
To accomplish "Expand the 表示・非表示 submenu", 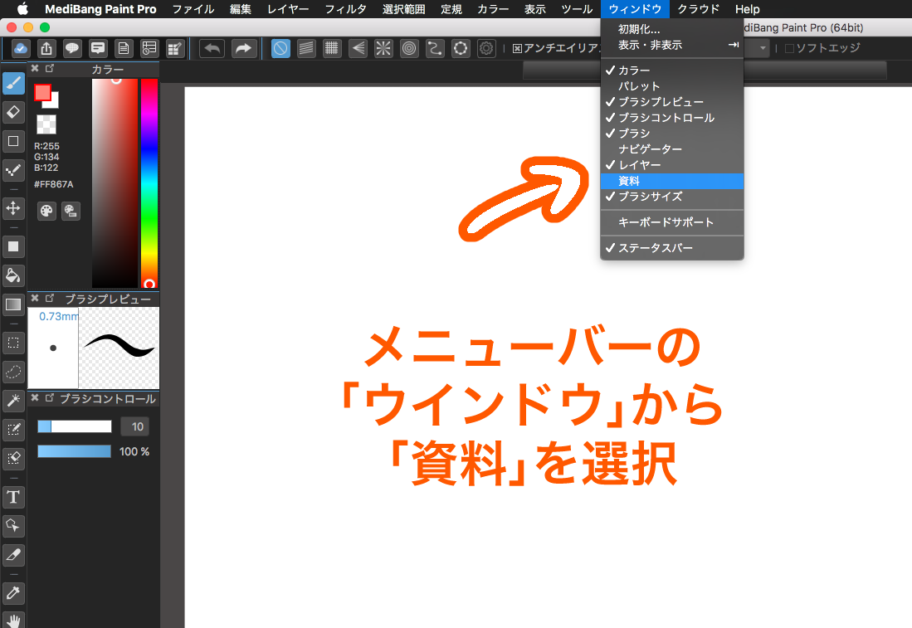I will click(672, 45).
